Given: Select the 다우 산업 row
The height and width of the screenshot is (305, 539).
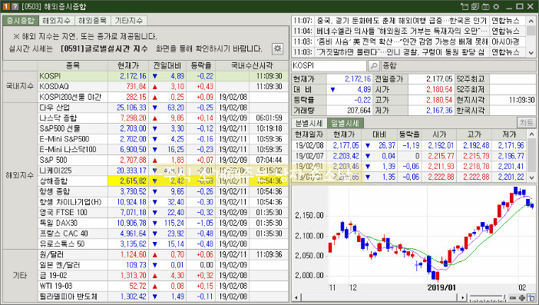Looking at the screenshot, I should (163, 108).
